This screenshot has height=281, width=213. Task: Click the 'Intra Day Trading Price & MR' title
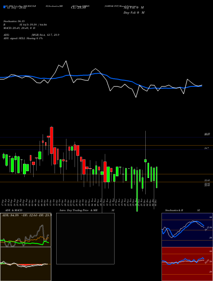pos(78,210)
